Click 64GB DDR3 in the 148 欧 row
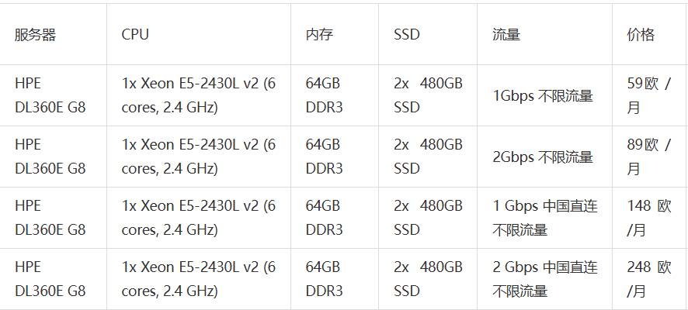The image size is (688, 310). click(x=335, y=218)
